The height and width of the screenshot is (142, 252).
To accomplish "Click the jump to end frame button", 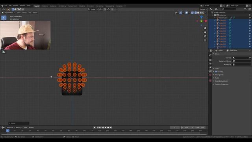I will pos(111,127).
